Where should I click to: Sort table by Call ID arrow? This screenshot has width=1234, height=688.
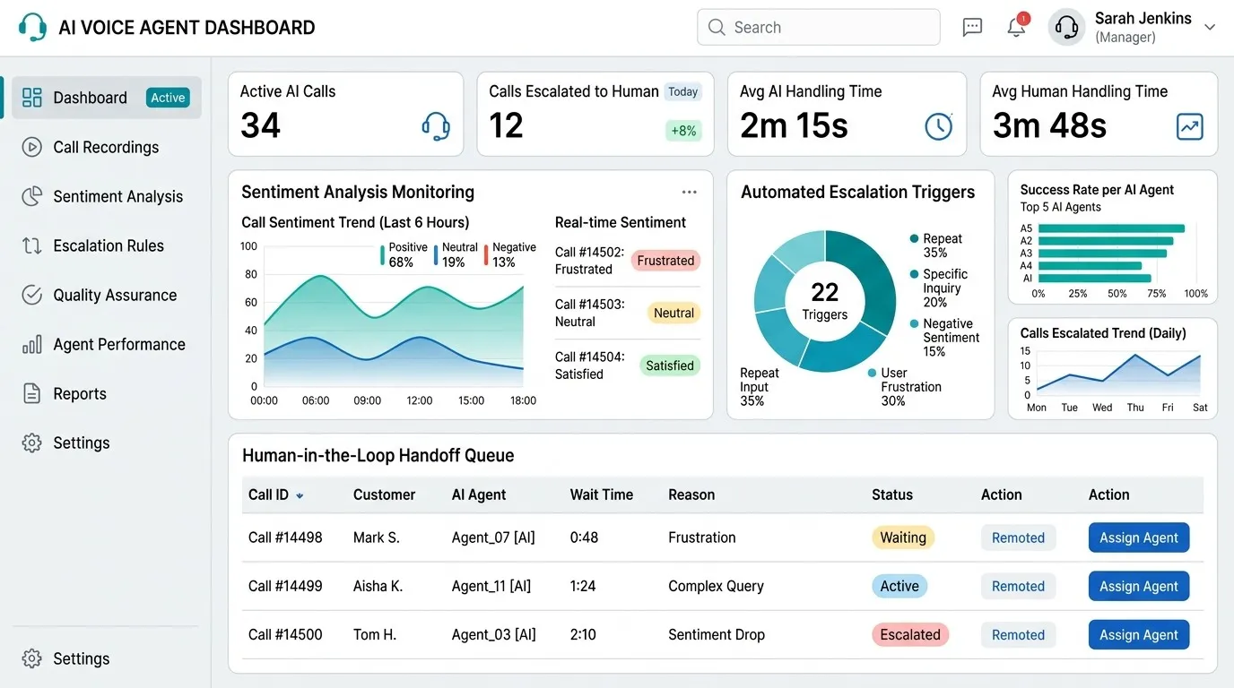click(300, 496)
